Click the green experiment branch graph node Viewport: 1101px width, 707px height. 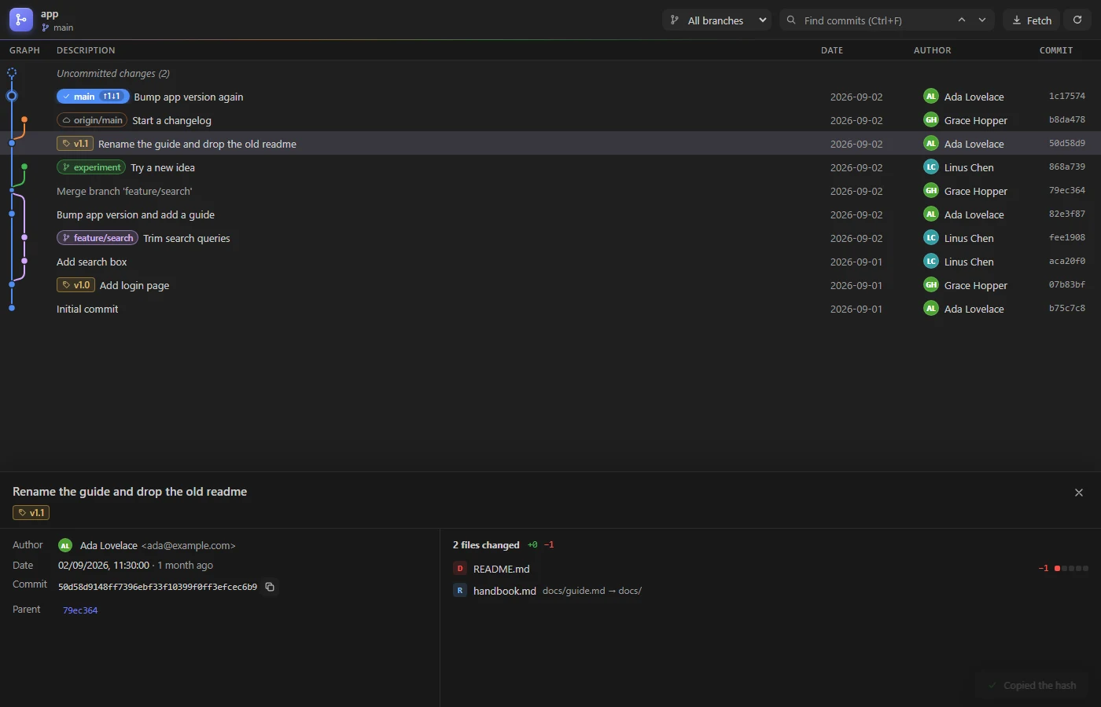click(24, 167)
